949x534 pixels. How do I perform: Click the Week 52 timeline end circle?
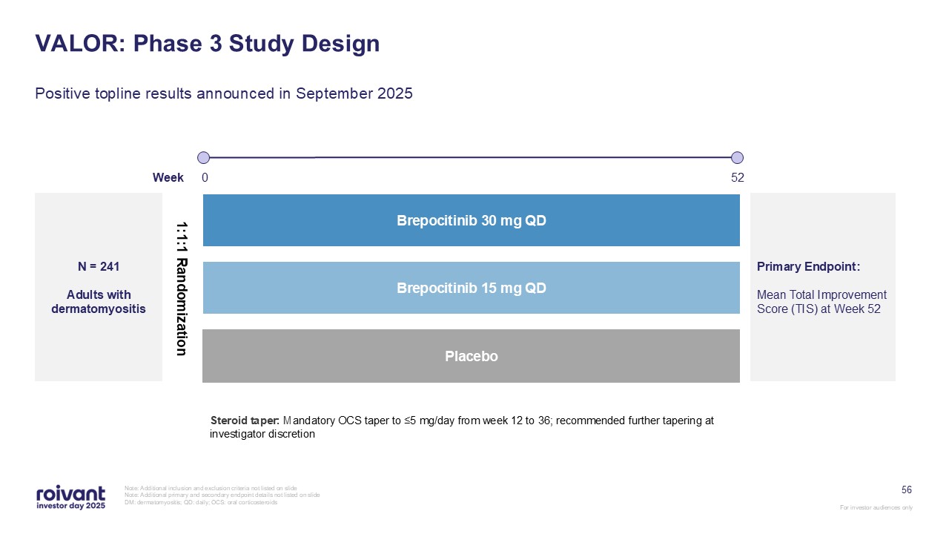click(737, 157)
